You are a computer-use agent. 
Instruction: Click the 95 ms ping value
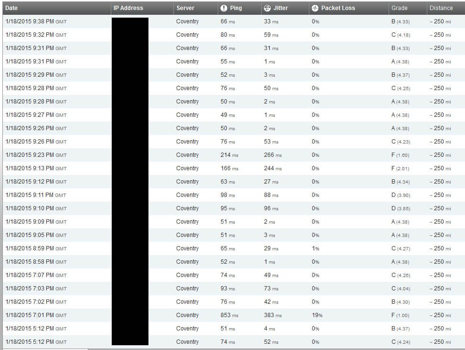[227, 208]
